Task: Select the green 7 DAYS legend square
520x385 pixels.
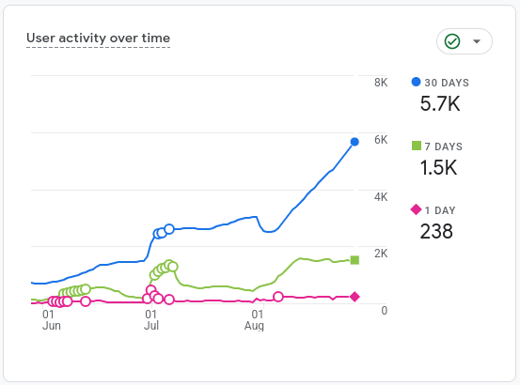Action: [417, 146]
